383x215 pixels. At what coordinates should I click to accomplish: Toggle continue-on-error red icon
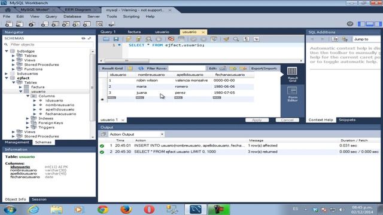pos(171,39)
